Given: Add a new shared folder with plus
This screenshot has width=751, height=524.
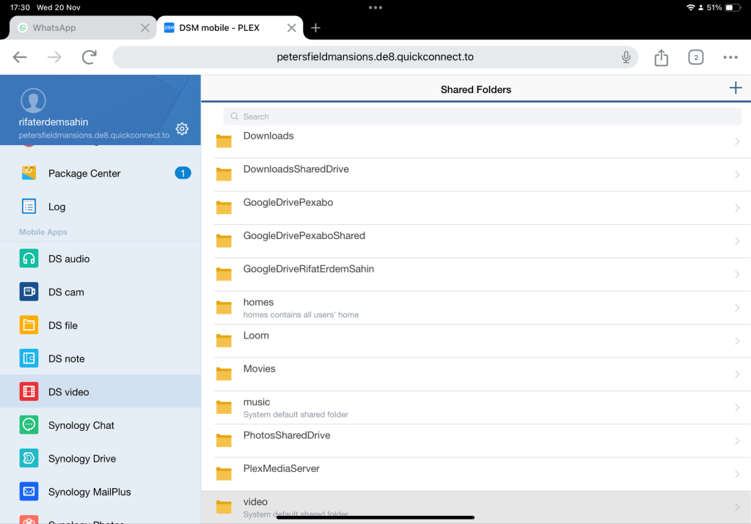Looking at the screenshot, I should click(735, 88).
